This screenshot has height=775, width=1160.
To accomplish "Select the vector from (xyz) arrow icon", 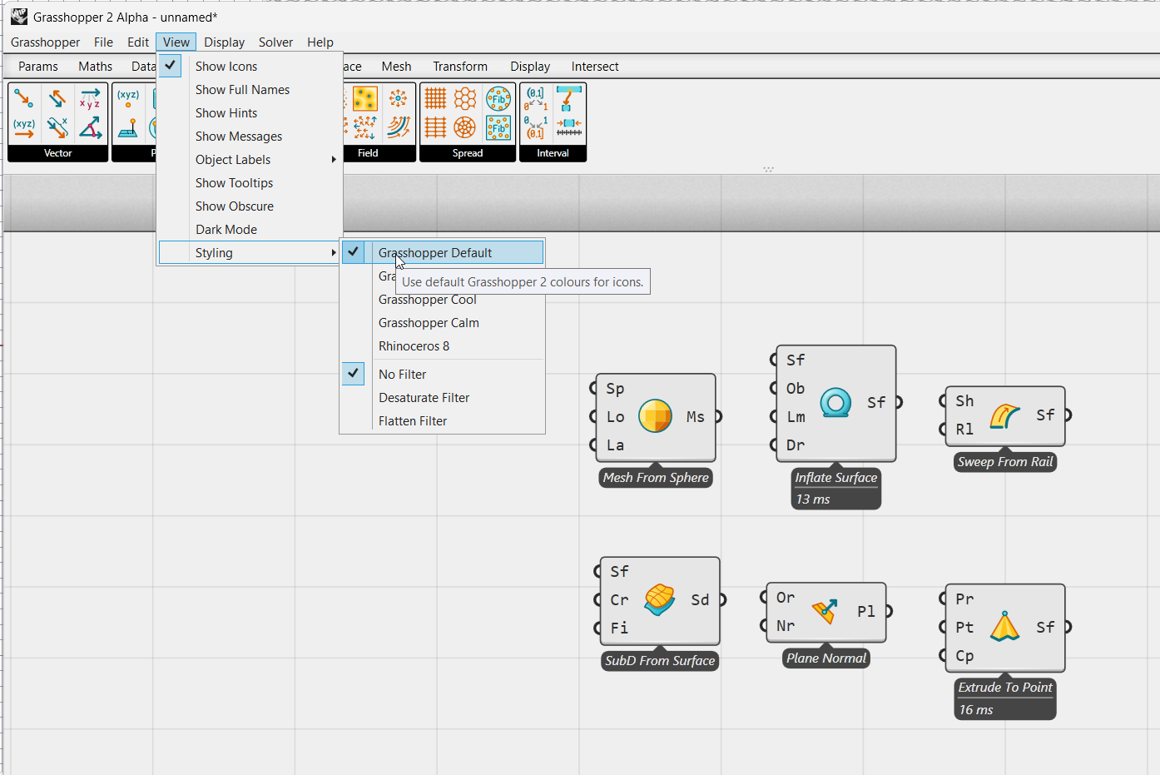I will pos(24,127).
